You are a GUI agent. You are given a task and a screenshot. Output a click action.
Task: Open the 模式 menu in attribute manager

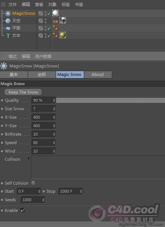tap(13, 56)
